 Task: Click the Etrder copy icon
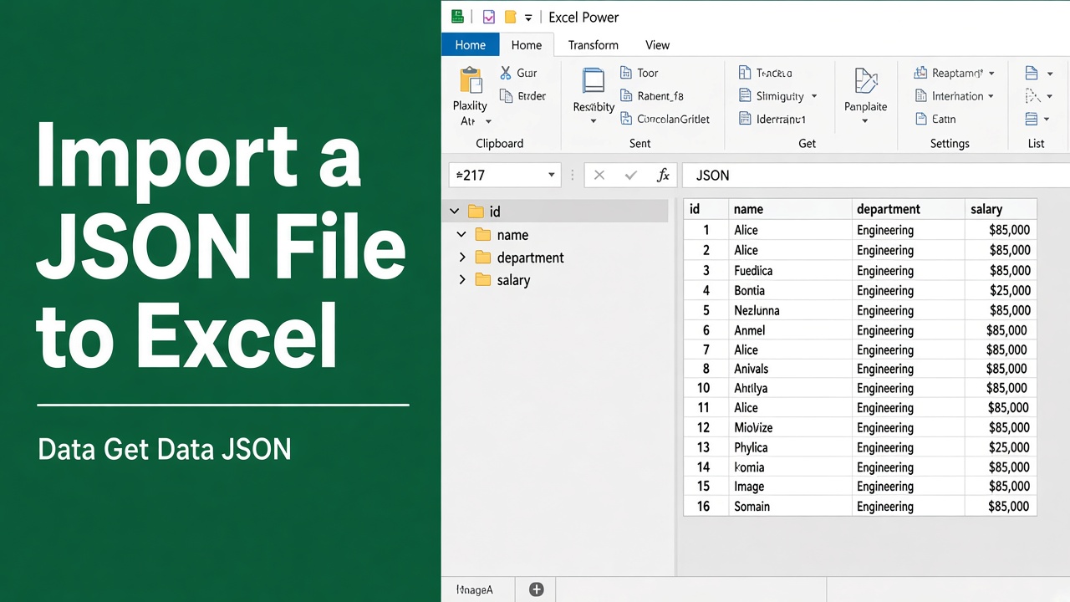506,96
